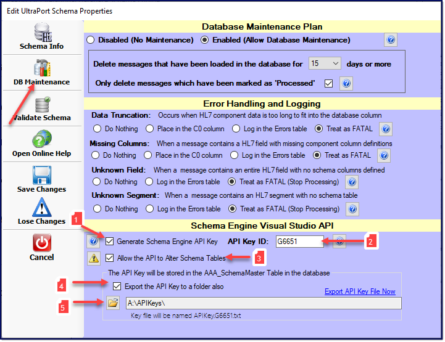The width and height of the screenshot is (445, 342).
Task: Open help icon for Data Truncation
Action: 386,129
